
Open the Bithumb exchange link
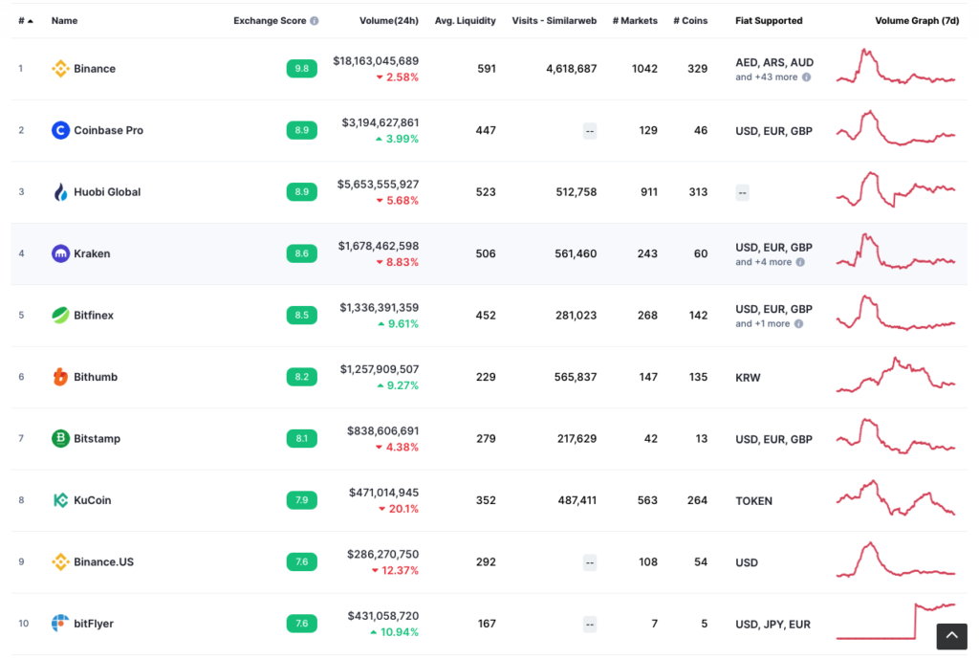(96, 377)
